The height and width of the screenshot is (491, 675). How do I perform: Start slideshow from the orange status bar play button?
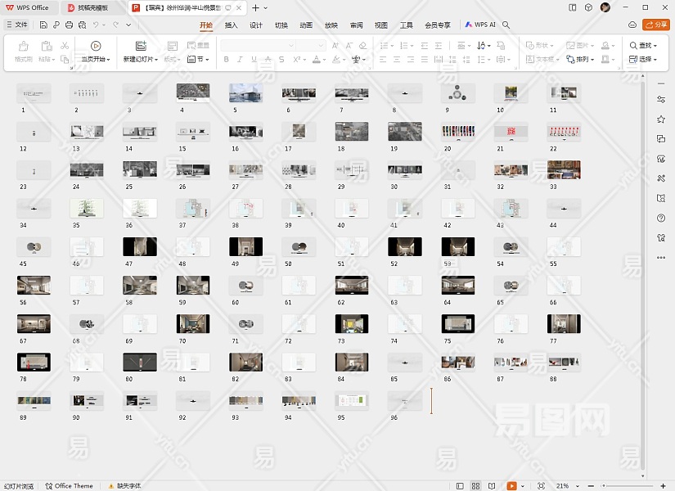point(511,486)
